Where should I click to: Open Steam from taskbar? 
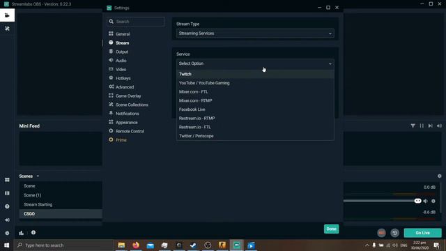(194, 245)
